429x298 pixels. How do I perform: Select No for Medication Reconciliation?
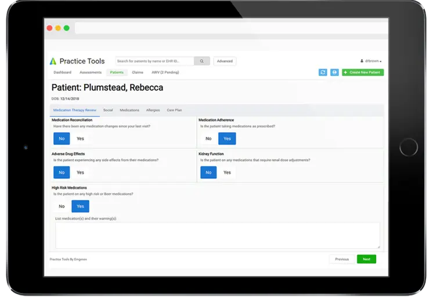62,139
